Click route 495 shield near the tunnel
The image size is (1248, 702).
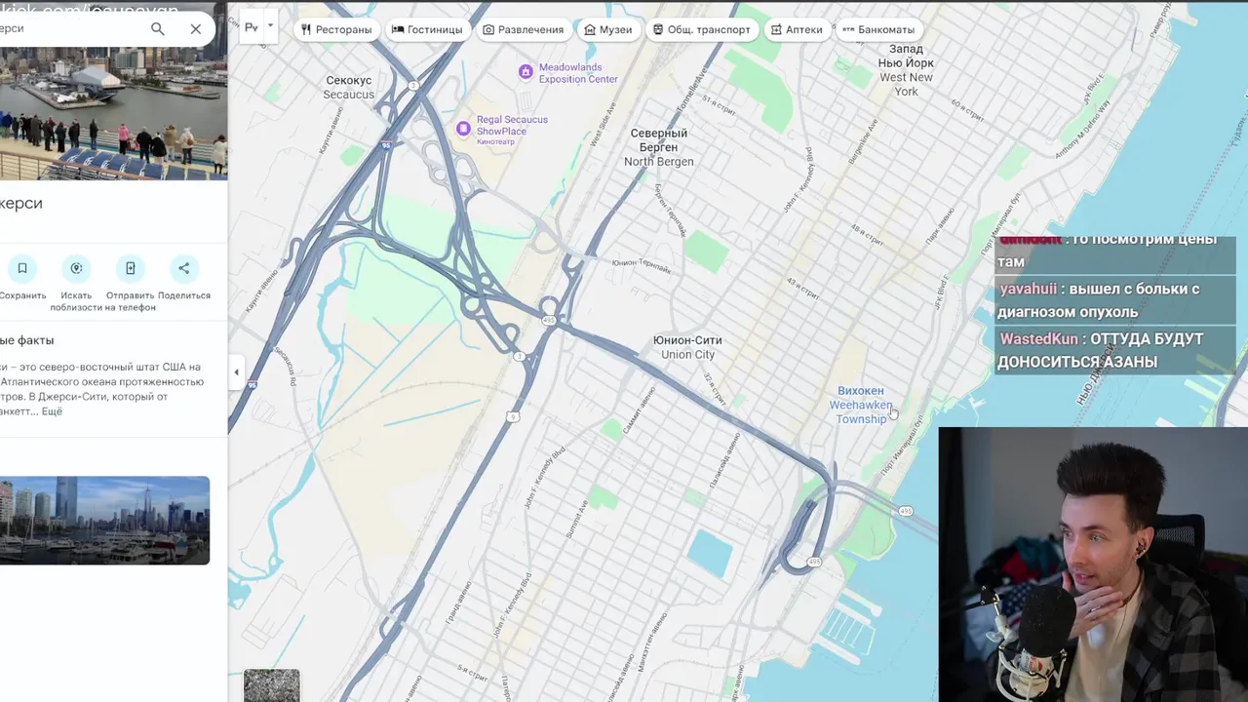point(906,511)
